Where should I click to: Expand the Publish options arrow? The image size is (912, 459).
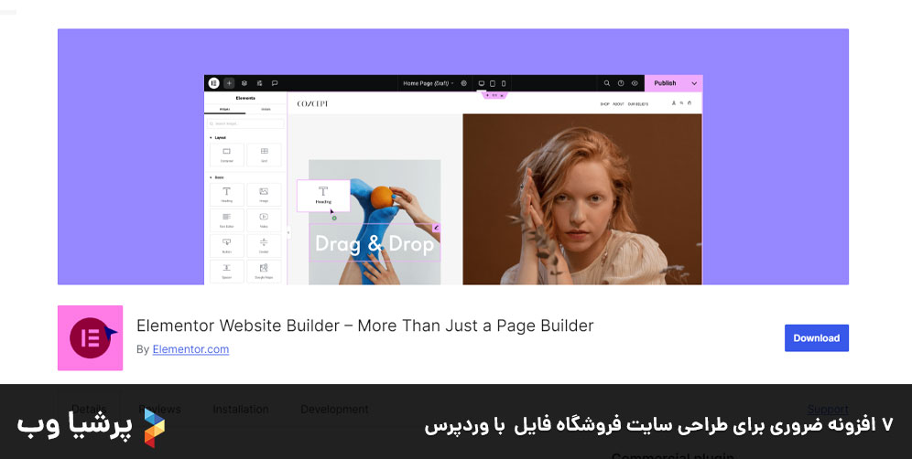click(694, 83)
